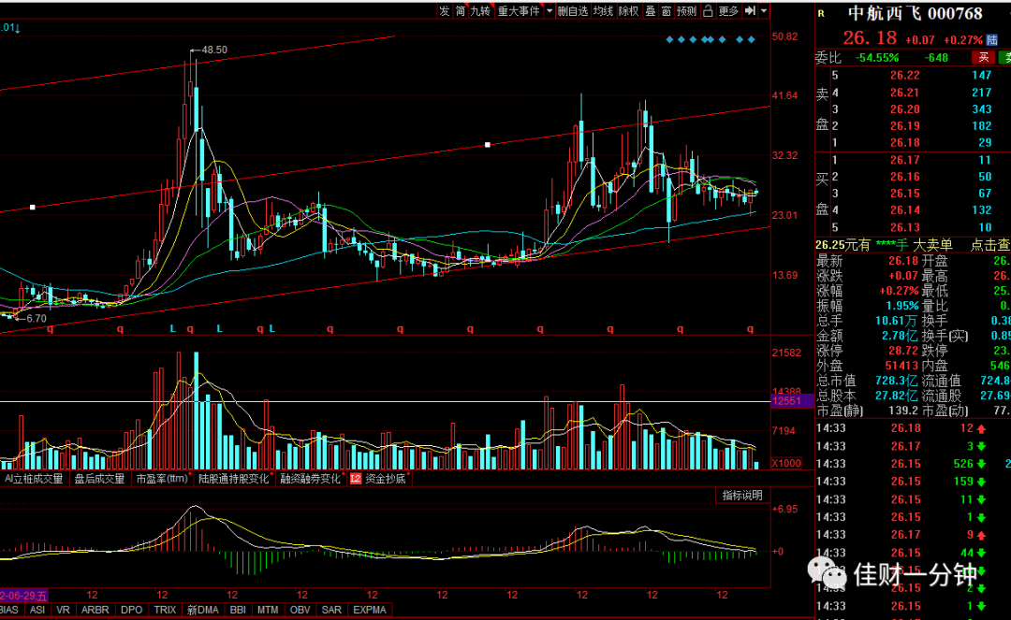
Task: Open the 更多 options menu
Action: tap(728, 11)
